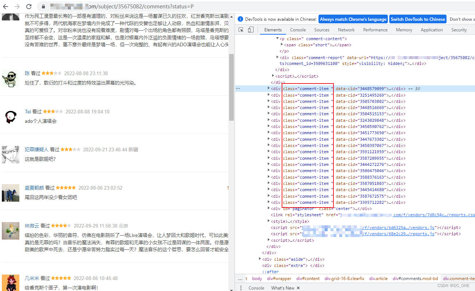Open the Performance tab
This screenshot has height=291, width=475.
pos(375,30)
